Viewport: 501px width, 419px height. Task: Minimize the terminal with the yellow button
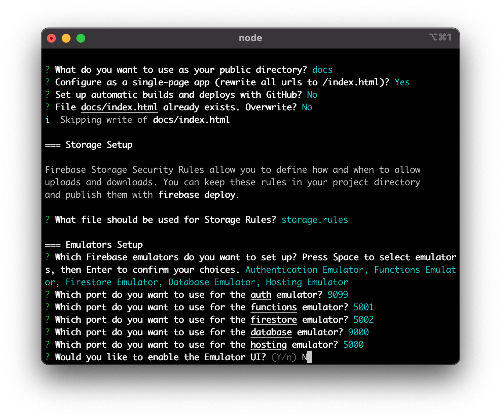point(66,38)
